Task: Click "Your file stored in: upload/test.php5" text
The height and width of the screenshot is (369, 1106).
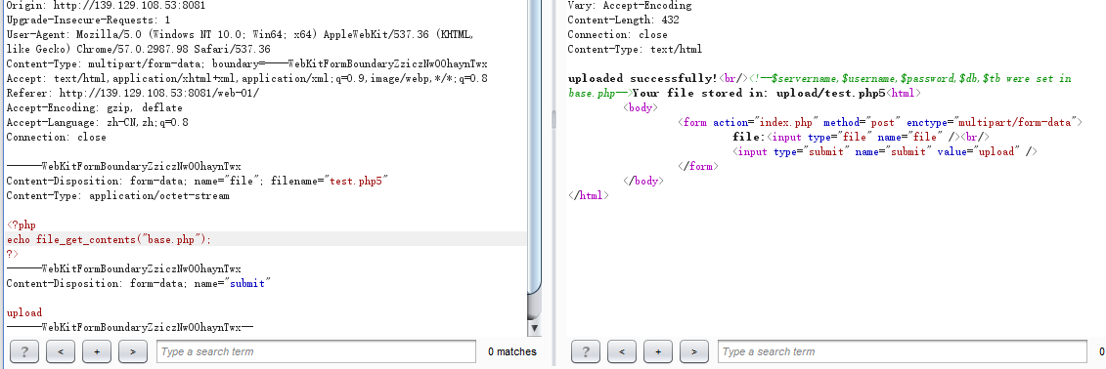Action: click(759, 93)
